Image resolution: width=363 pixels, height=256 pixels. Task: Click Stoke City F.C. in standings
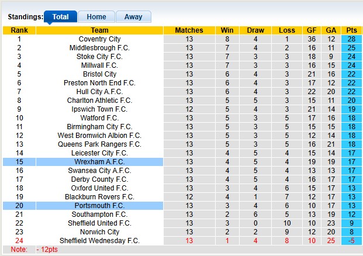pyautogui.click(x=99, y=57)
